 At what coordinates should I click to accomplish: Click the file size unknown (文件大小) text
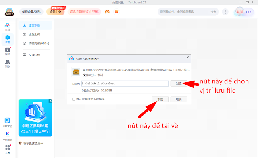[93, 75]
